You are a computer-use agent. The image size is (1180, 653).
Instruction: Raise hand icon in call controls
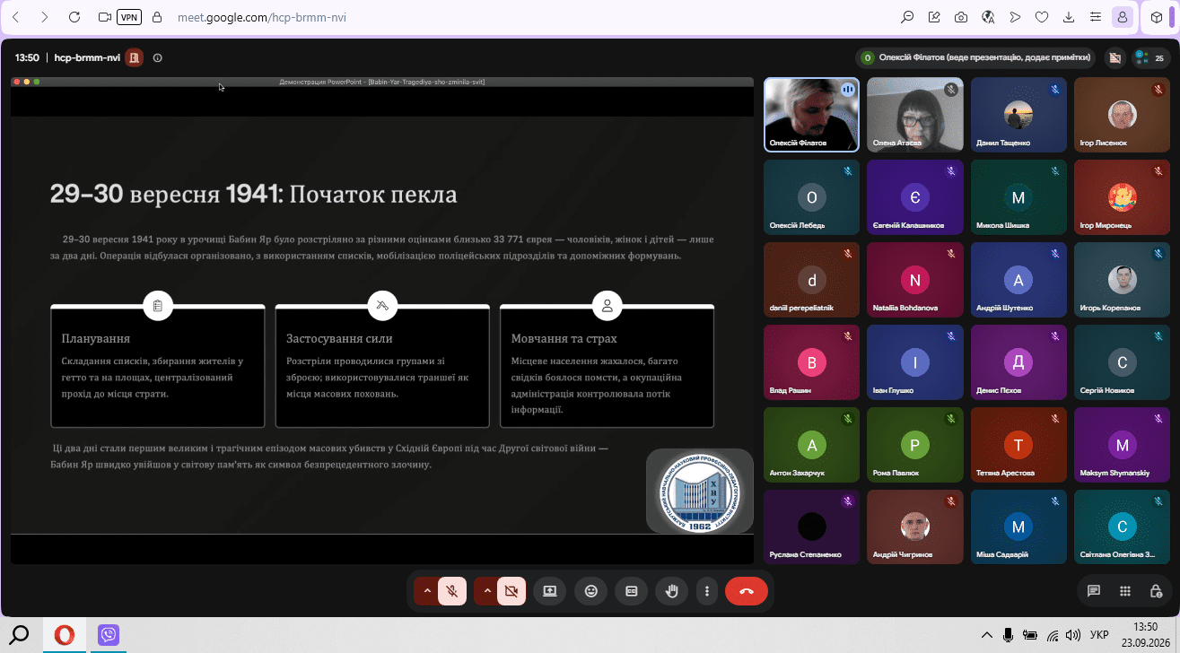click(x=671, y=591)
